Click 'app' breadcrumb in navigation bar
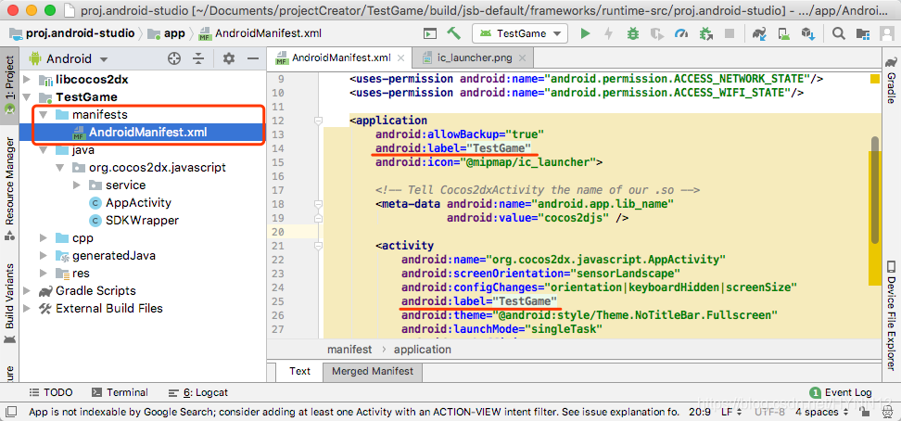 click(x=167, y=33)
